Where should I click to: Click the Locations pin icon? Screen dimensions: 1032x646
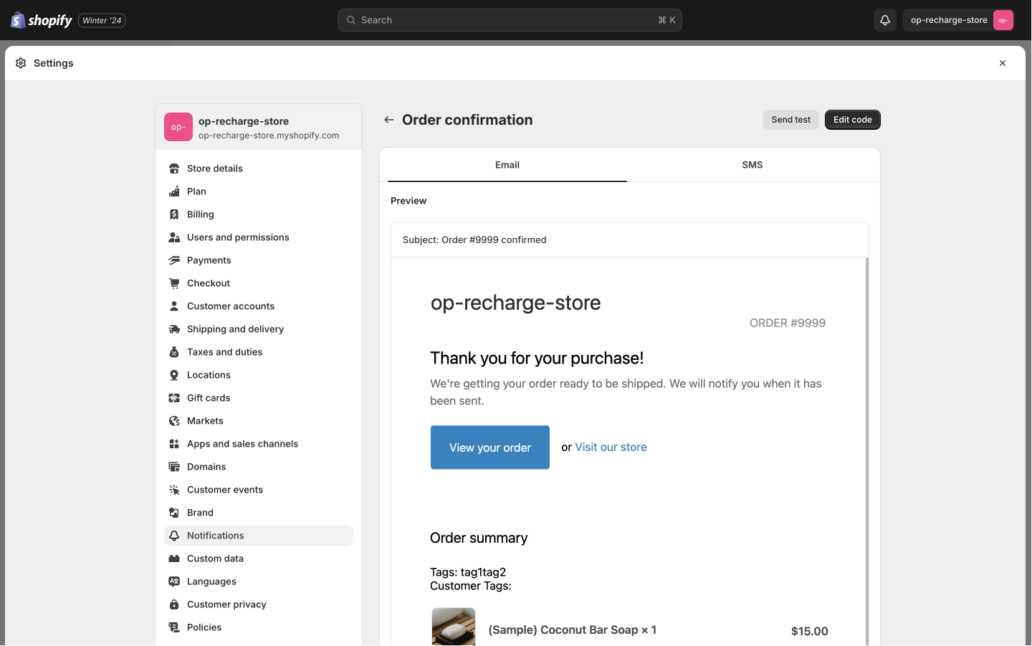(x=174, y=375)
